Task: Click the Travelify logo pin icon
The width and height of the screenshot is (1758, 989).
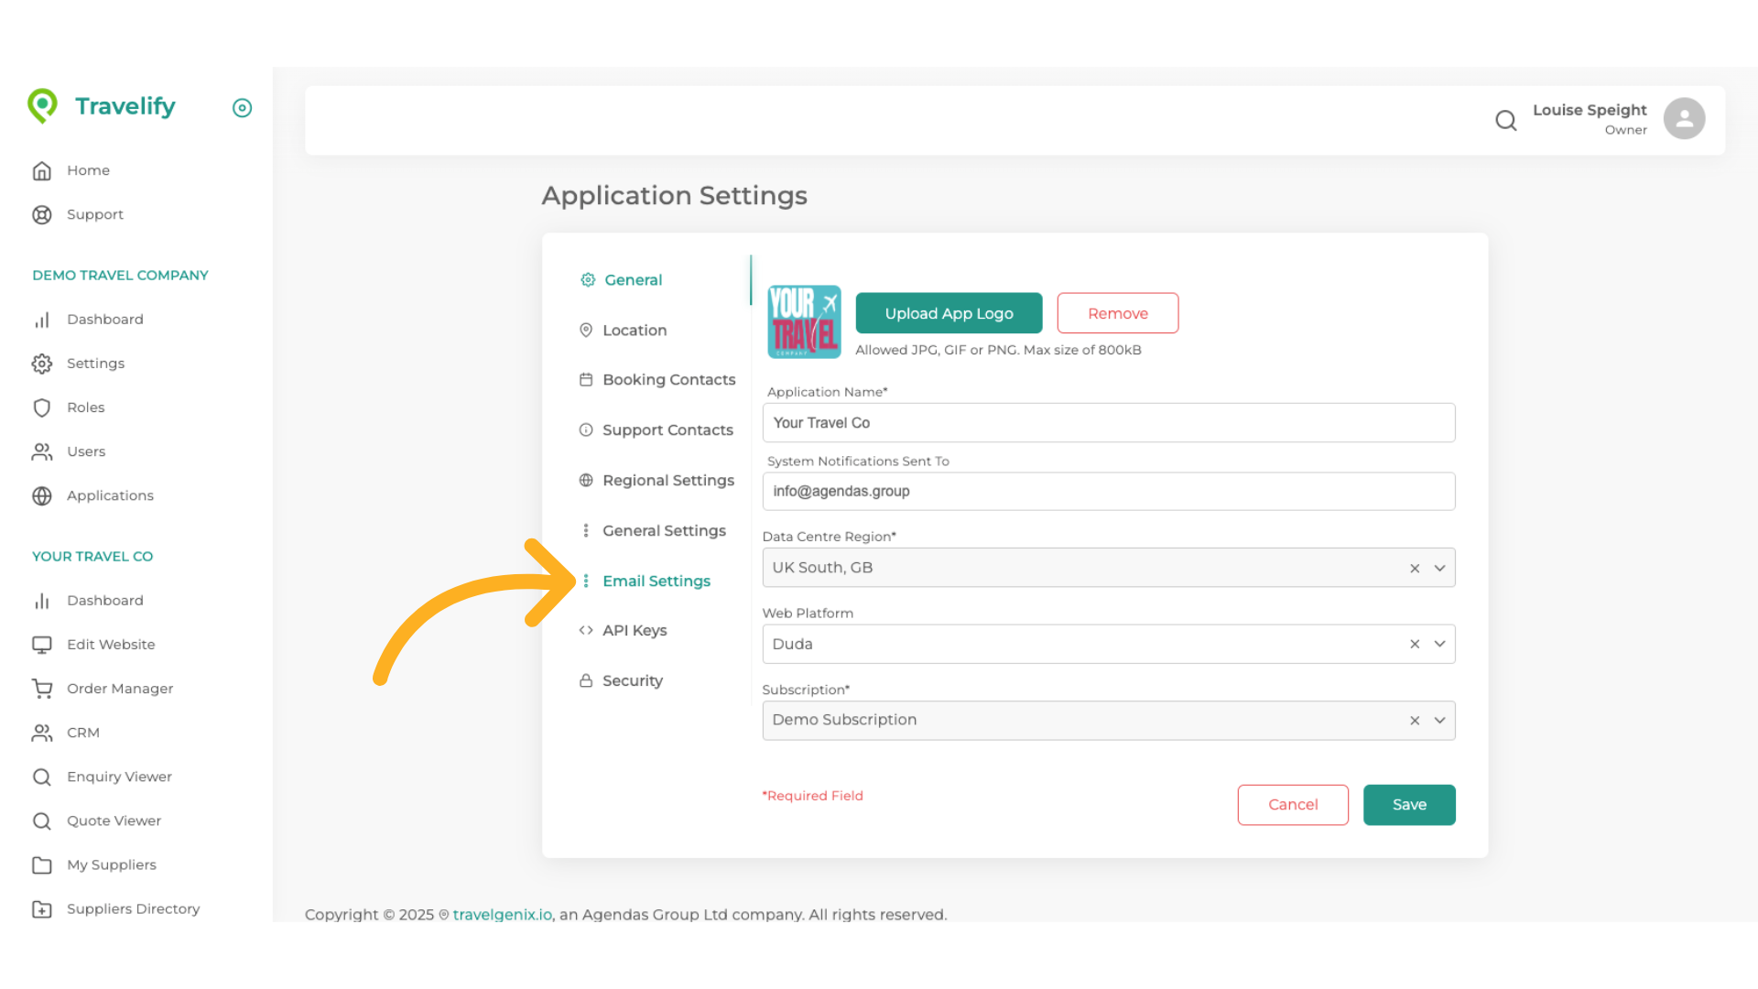Action: (x=43, y=105)
